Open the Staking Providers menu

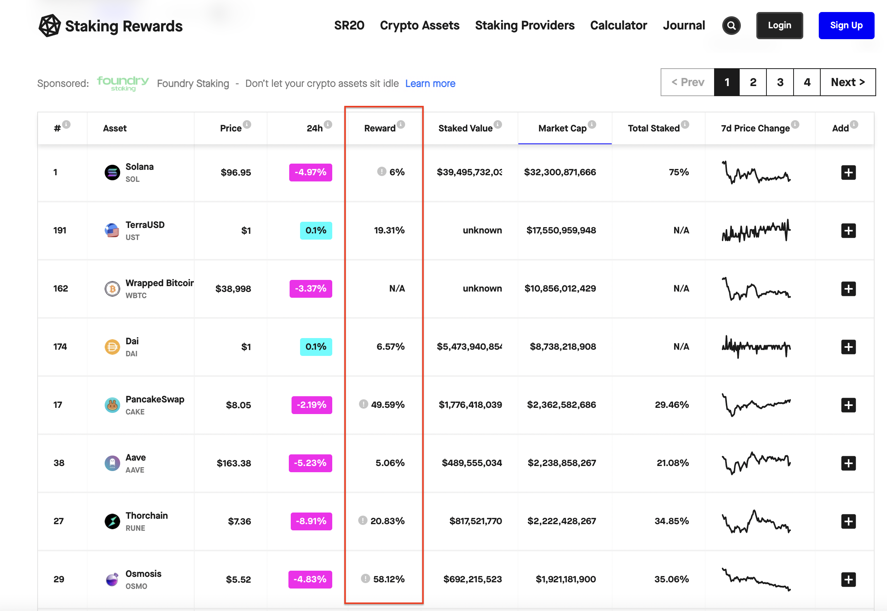[525, 26]
